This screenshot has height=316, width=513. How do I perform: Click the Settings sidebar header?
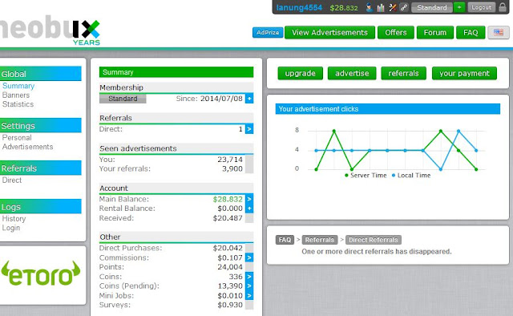(41, 125)
